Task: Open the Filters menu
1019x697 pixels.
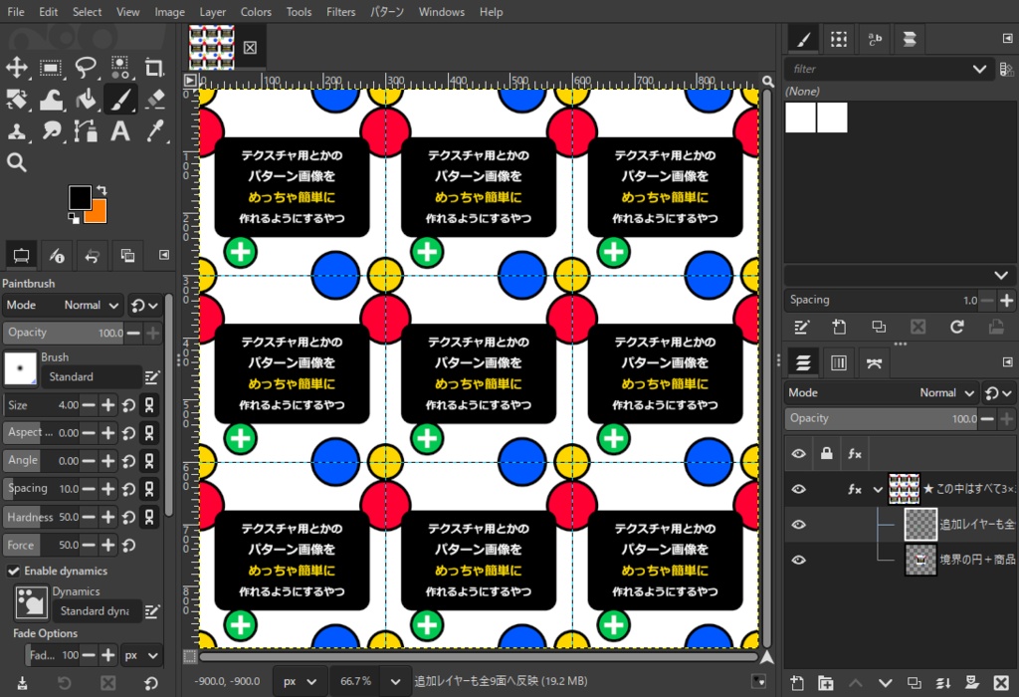Action: point(340,12)
